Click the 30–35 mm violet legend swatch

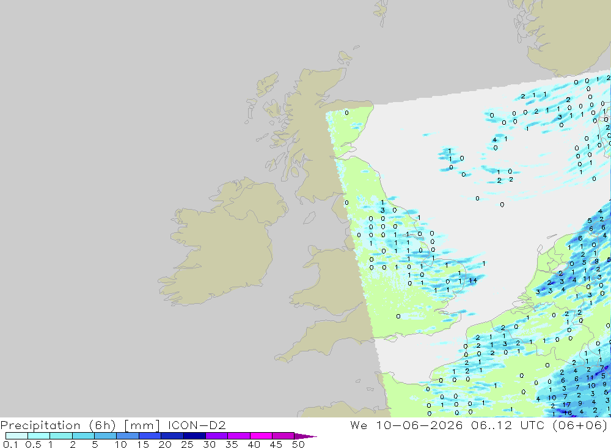(217, 436)
